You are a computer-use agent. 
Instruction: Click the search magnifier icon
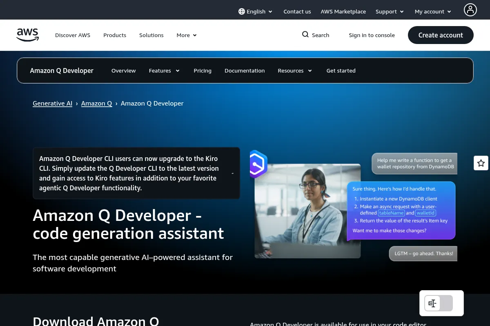(x=305, y=35)
